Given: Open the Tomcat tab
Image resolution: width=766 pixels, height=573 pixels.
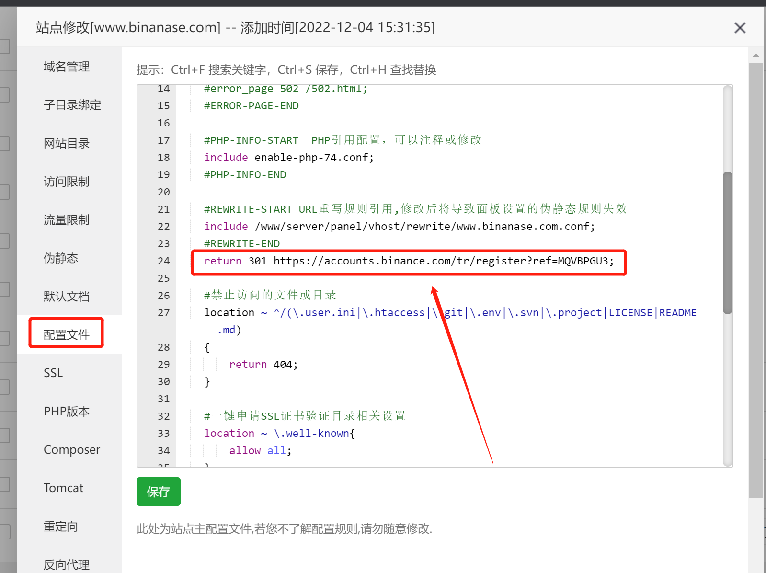Looking at the screenshot, I should pos(64,488).
